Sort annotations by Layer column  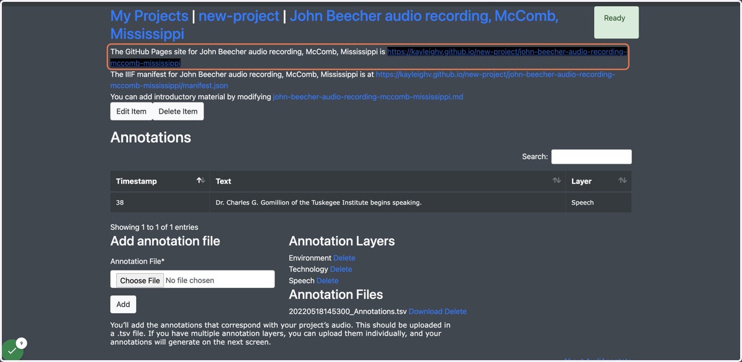(599, 181)
